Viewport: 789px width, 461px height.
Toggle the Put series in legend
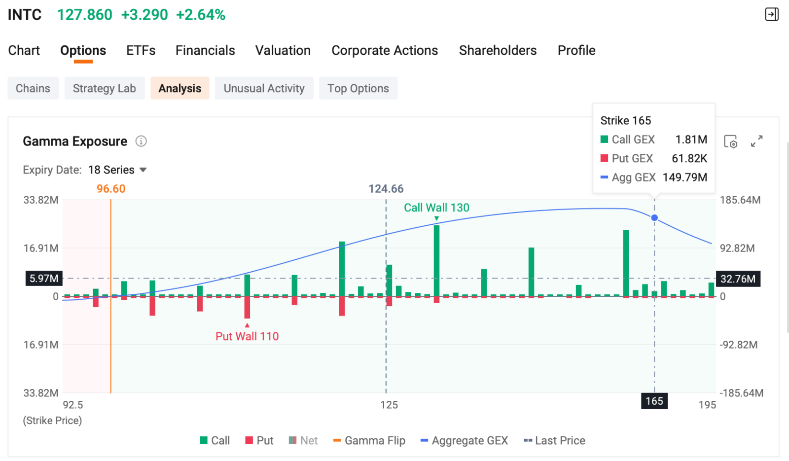(259, 440)
